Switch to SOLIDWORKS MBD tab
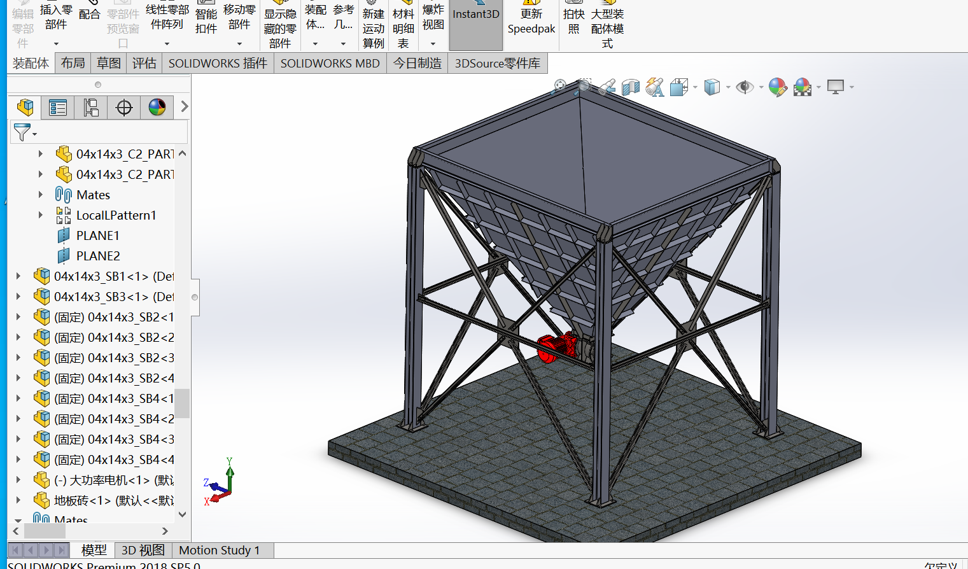The image size is (968, 569). tap(330, 63)
